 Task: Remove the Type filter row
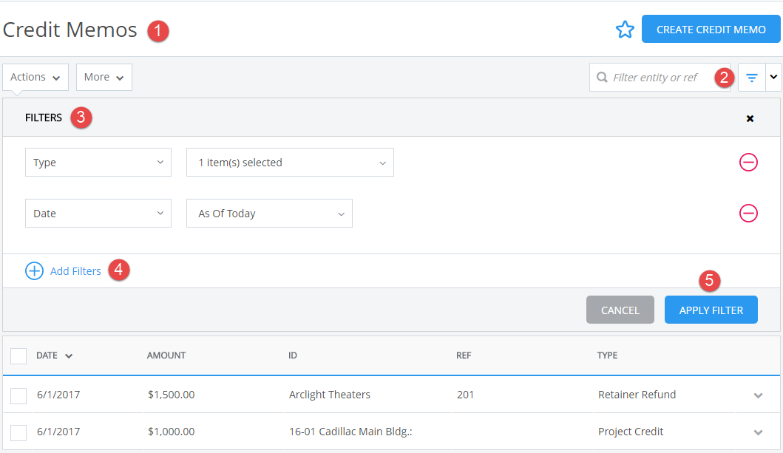click(x=748, y=162)
